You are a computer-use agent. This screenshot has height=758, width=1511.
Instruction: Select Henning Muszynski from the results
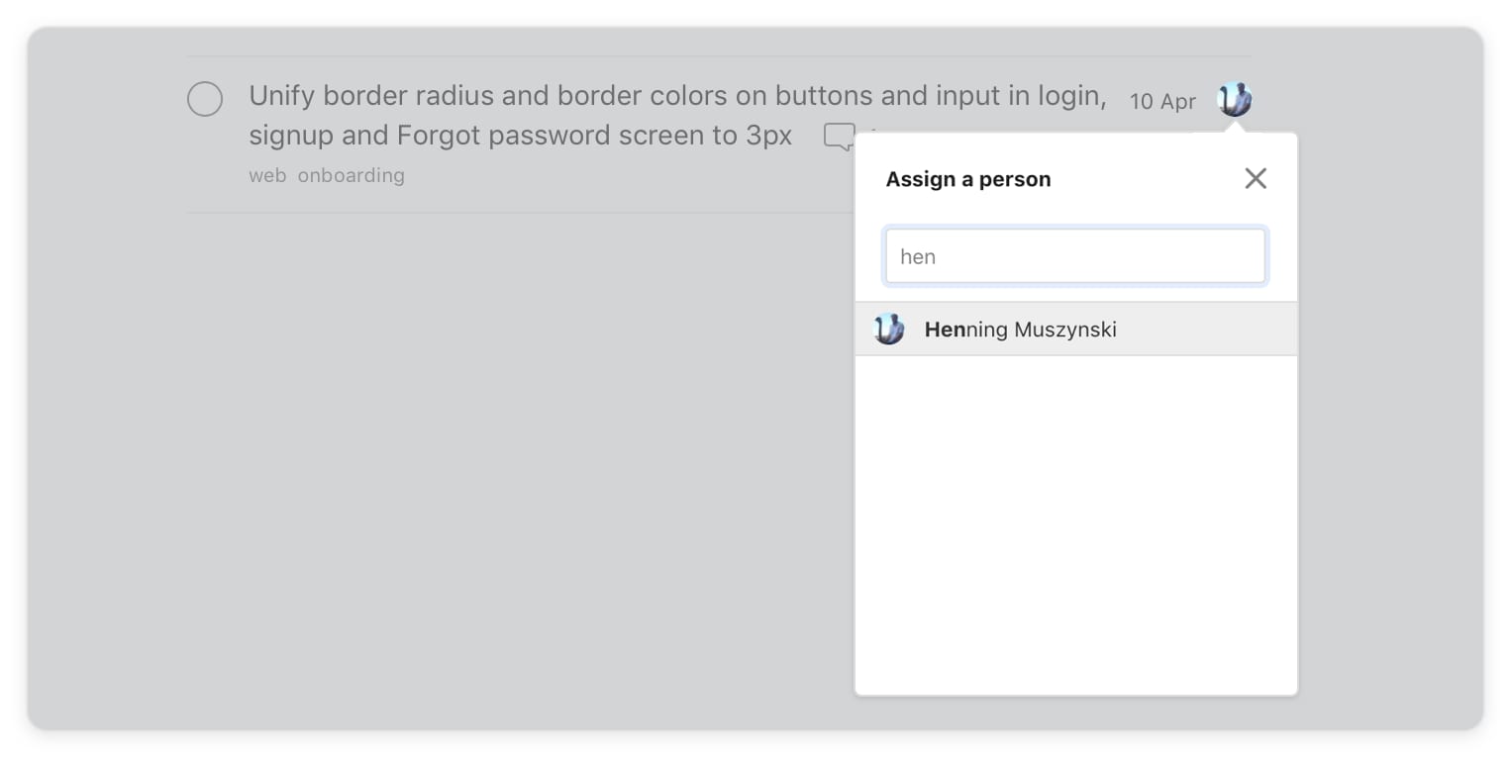[x=1020, y=329]
